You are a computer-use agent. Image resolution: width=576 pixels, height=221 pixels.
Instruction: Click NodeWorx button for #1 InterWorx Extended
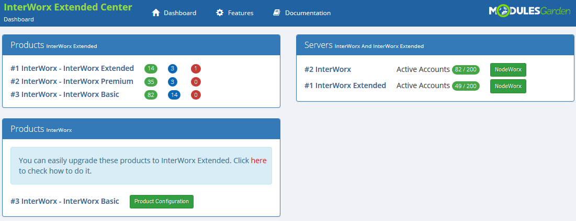(x=508, y=87)
